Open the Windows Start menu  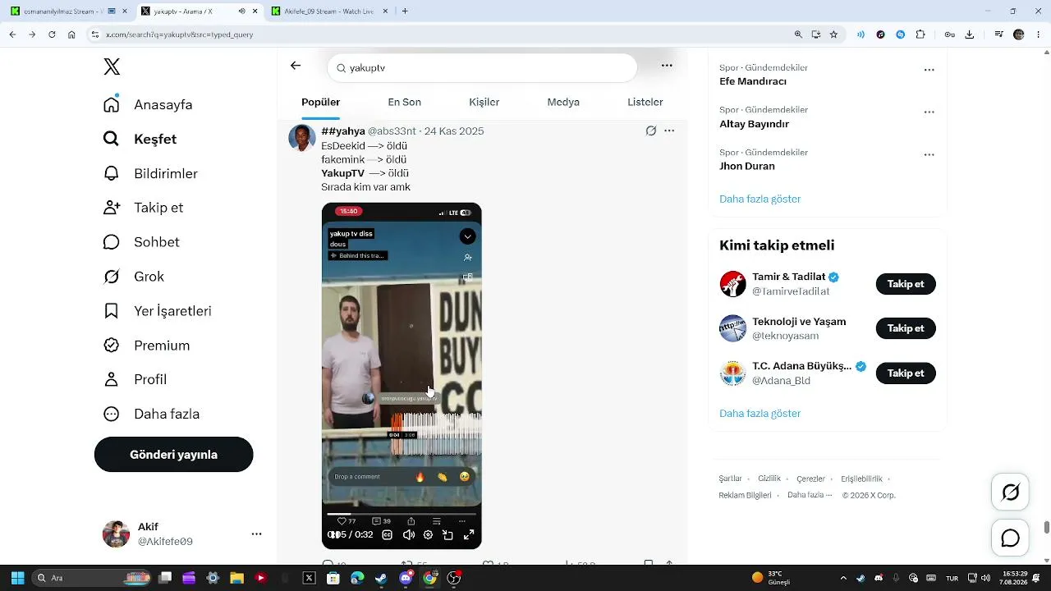(x=17, y=578)
